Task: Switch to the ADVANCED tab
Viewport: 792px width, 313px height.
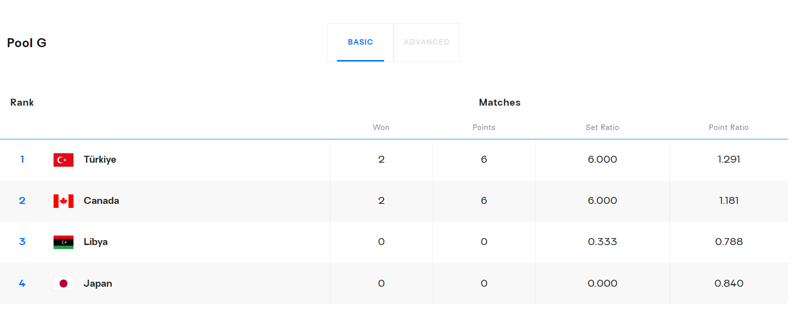Action: point(426,42)
